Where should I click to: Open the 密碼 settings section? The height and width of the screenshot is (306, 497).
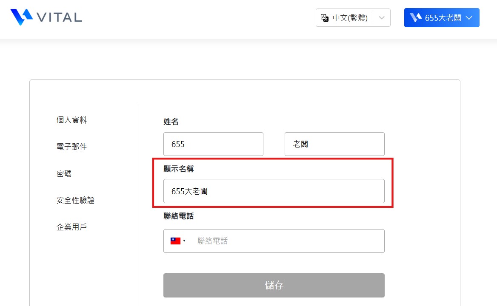[x=64, y=173]
